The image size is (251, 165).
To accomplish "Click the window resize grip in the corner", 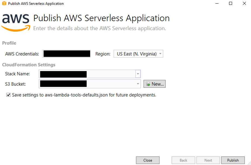I will point(249,163).
